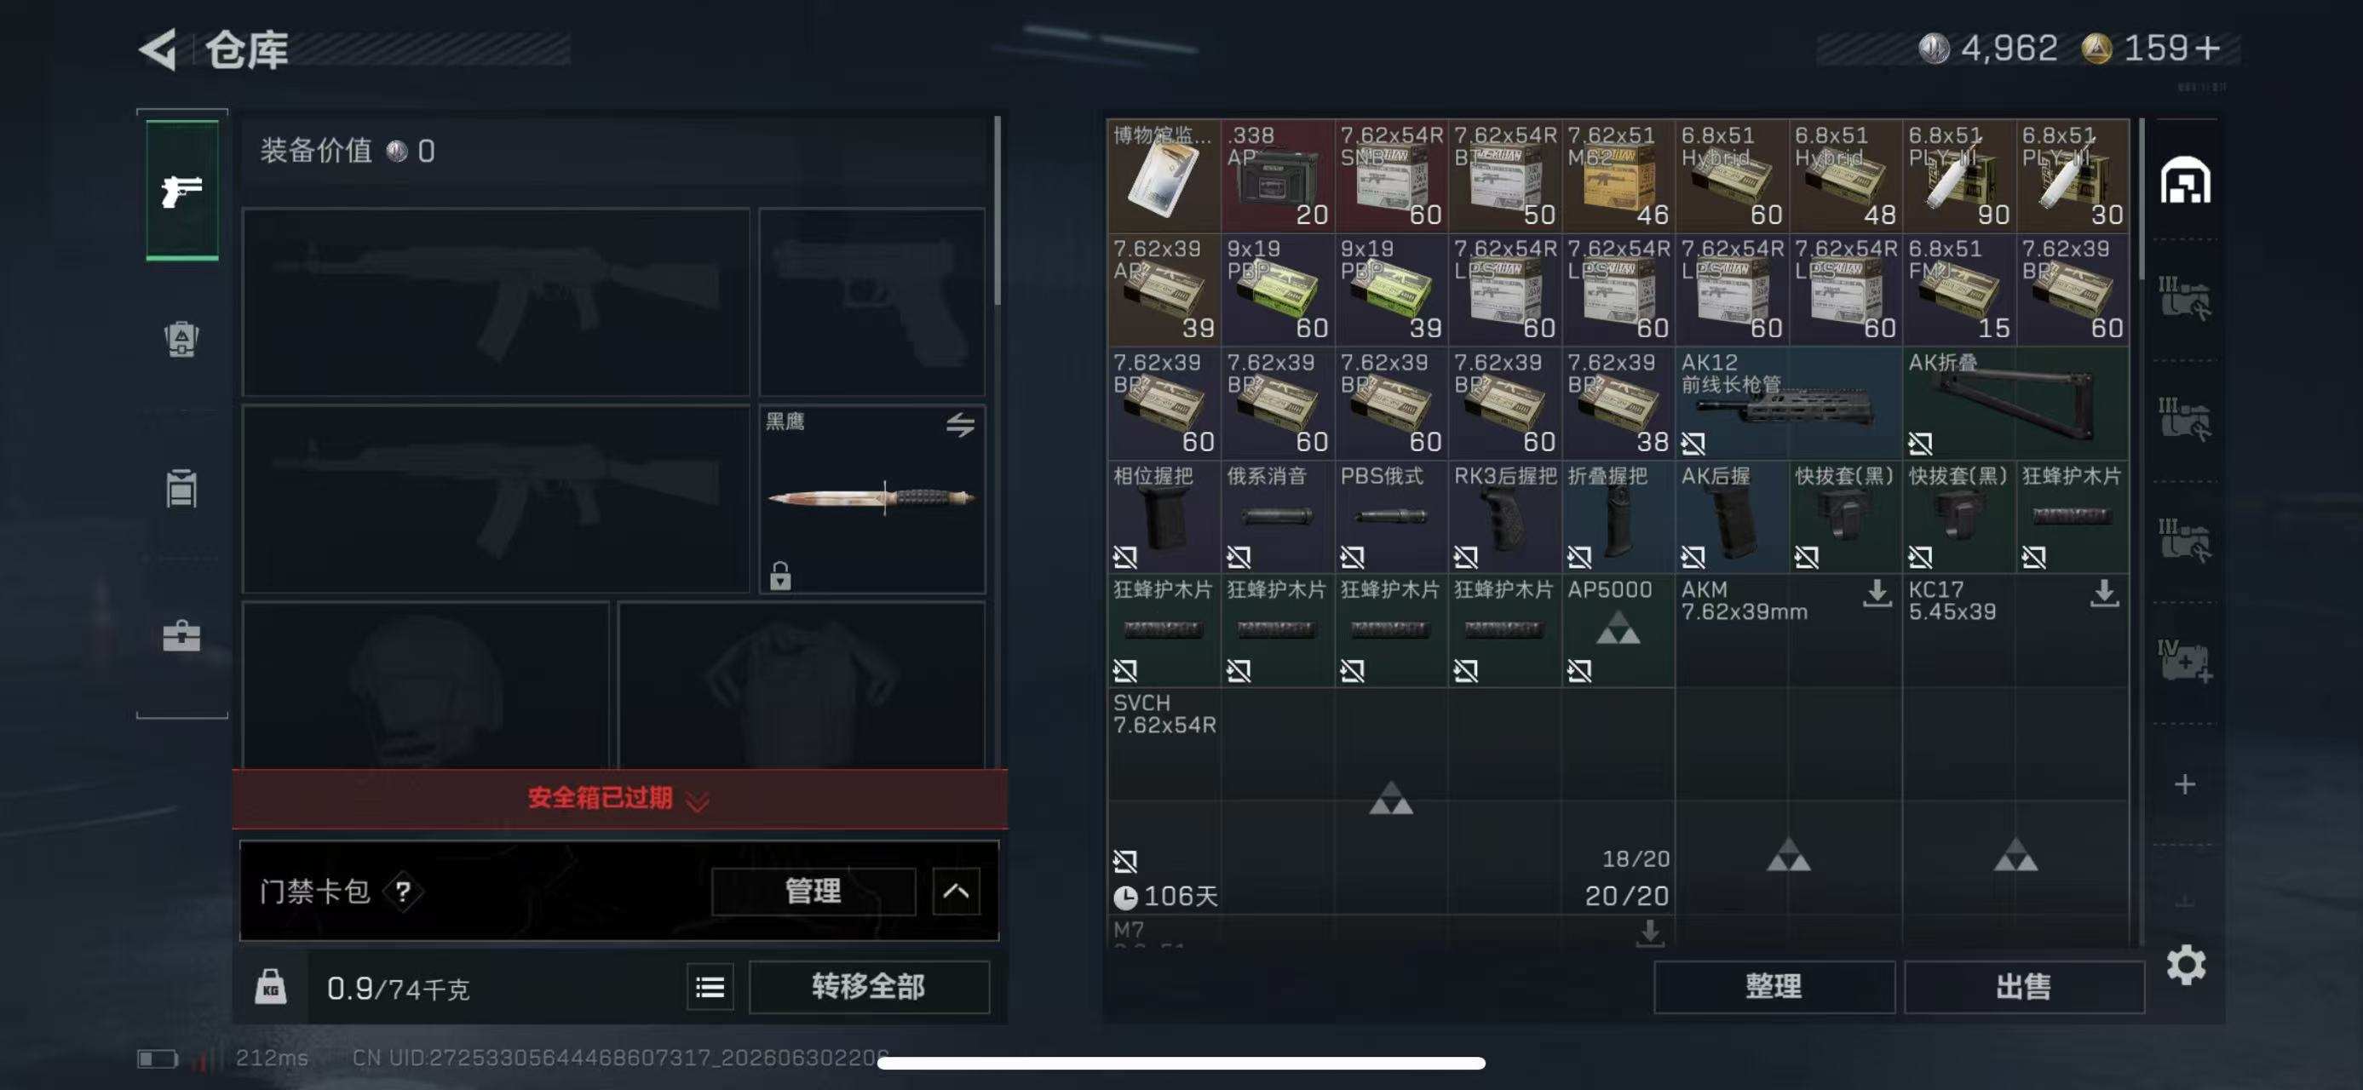Expand the 安全箱已过期 red banner
Screen dimensions: 2363x1090
point(619,799)
